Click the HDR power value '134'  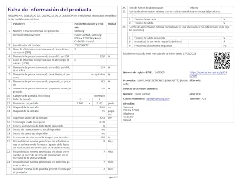103,67
